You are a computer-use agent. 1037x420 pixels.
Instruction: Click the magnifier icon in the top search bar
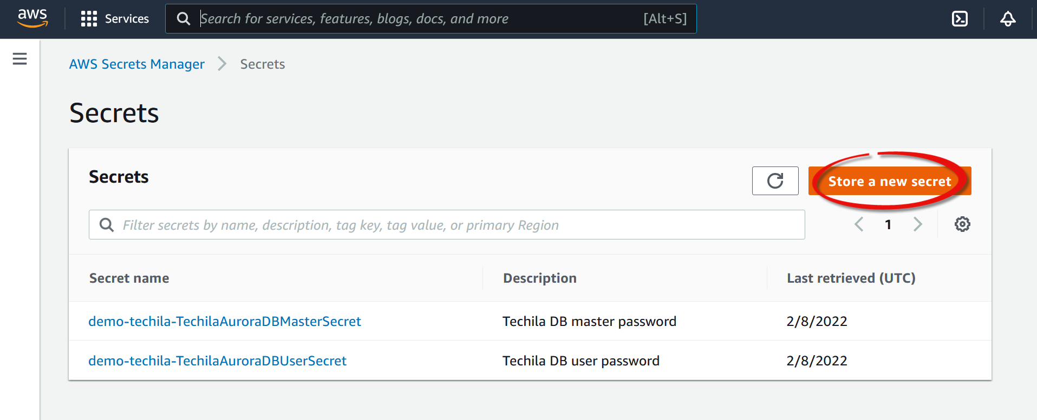pos(184,19)
